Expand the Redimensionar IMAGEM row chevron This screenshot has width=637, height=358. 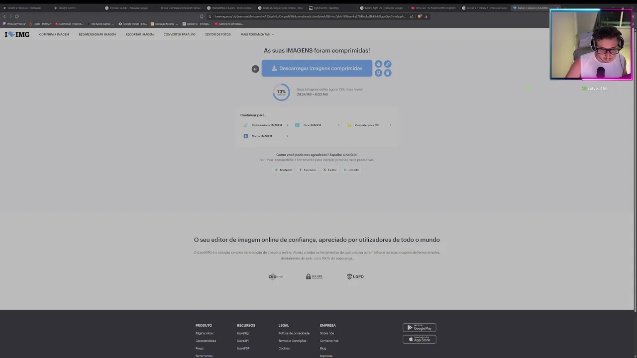287,125
